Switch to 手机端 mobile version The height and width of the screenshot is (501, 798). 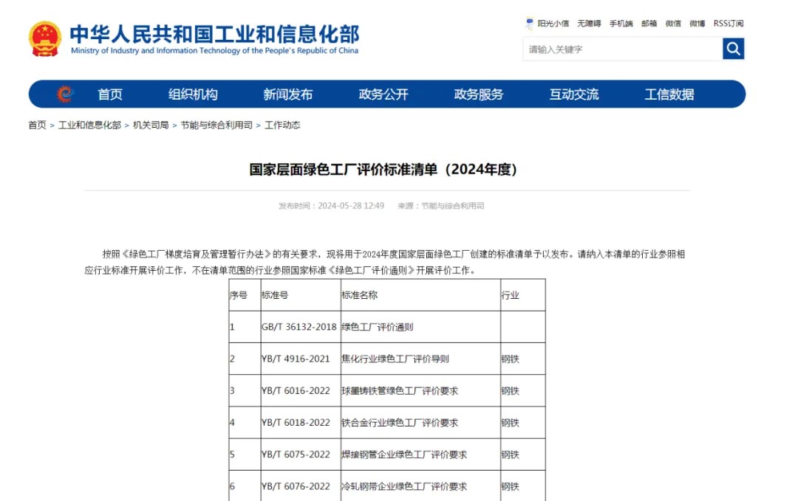pyautogui.click(x=621, y=24)
